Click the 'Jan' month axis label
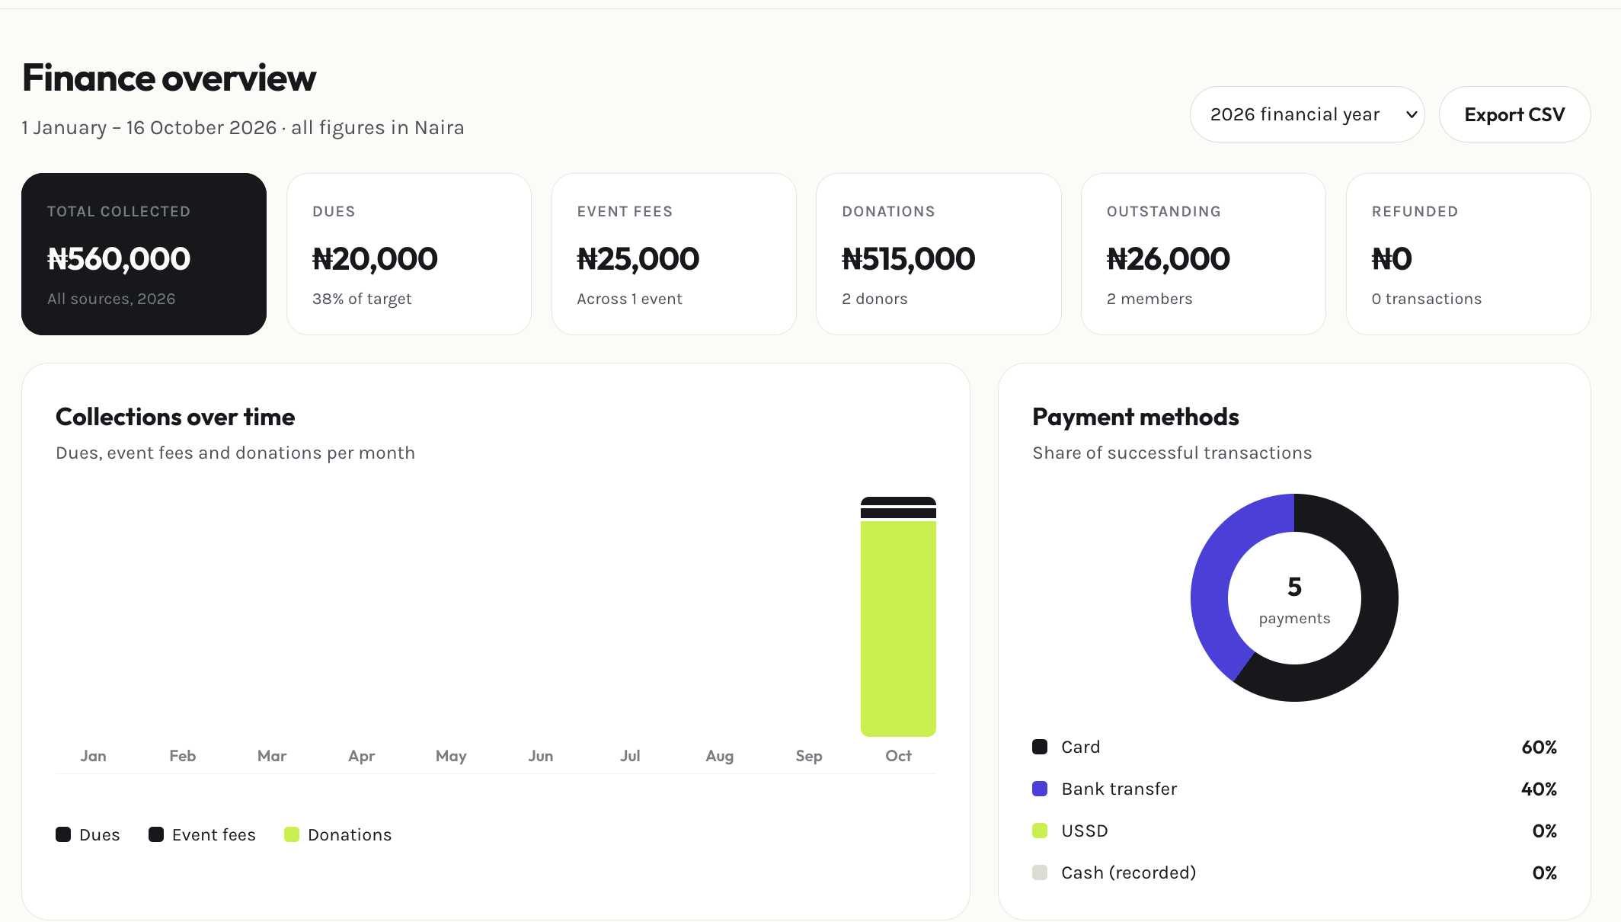The image size is (1621, 922). (93, 756)
